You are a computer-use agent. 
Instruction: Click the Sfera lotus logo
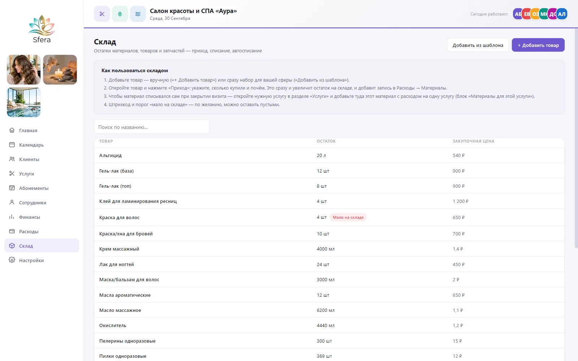pos(42,29)
